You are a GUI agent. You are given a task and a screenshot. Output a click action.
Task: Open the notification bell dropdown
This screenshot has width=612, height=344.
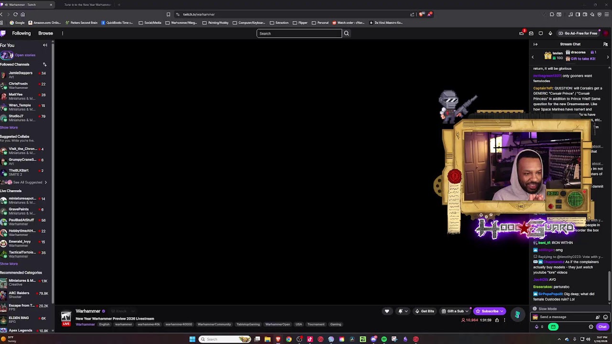403,311
